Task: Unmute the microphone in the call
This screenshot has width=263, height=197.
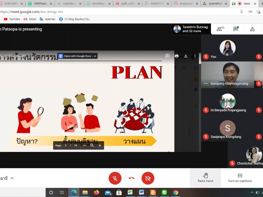Action: click(x=115, y=178)
